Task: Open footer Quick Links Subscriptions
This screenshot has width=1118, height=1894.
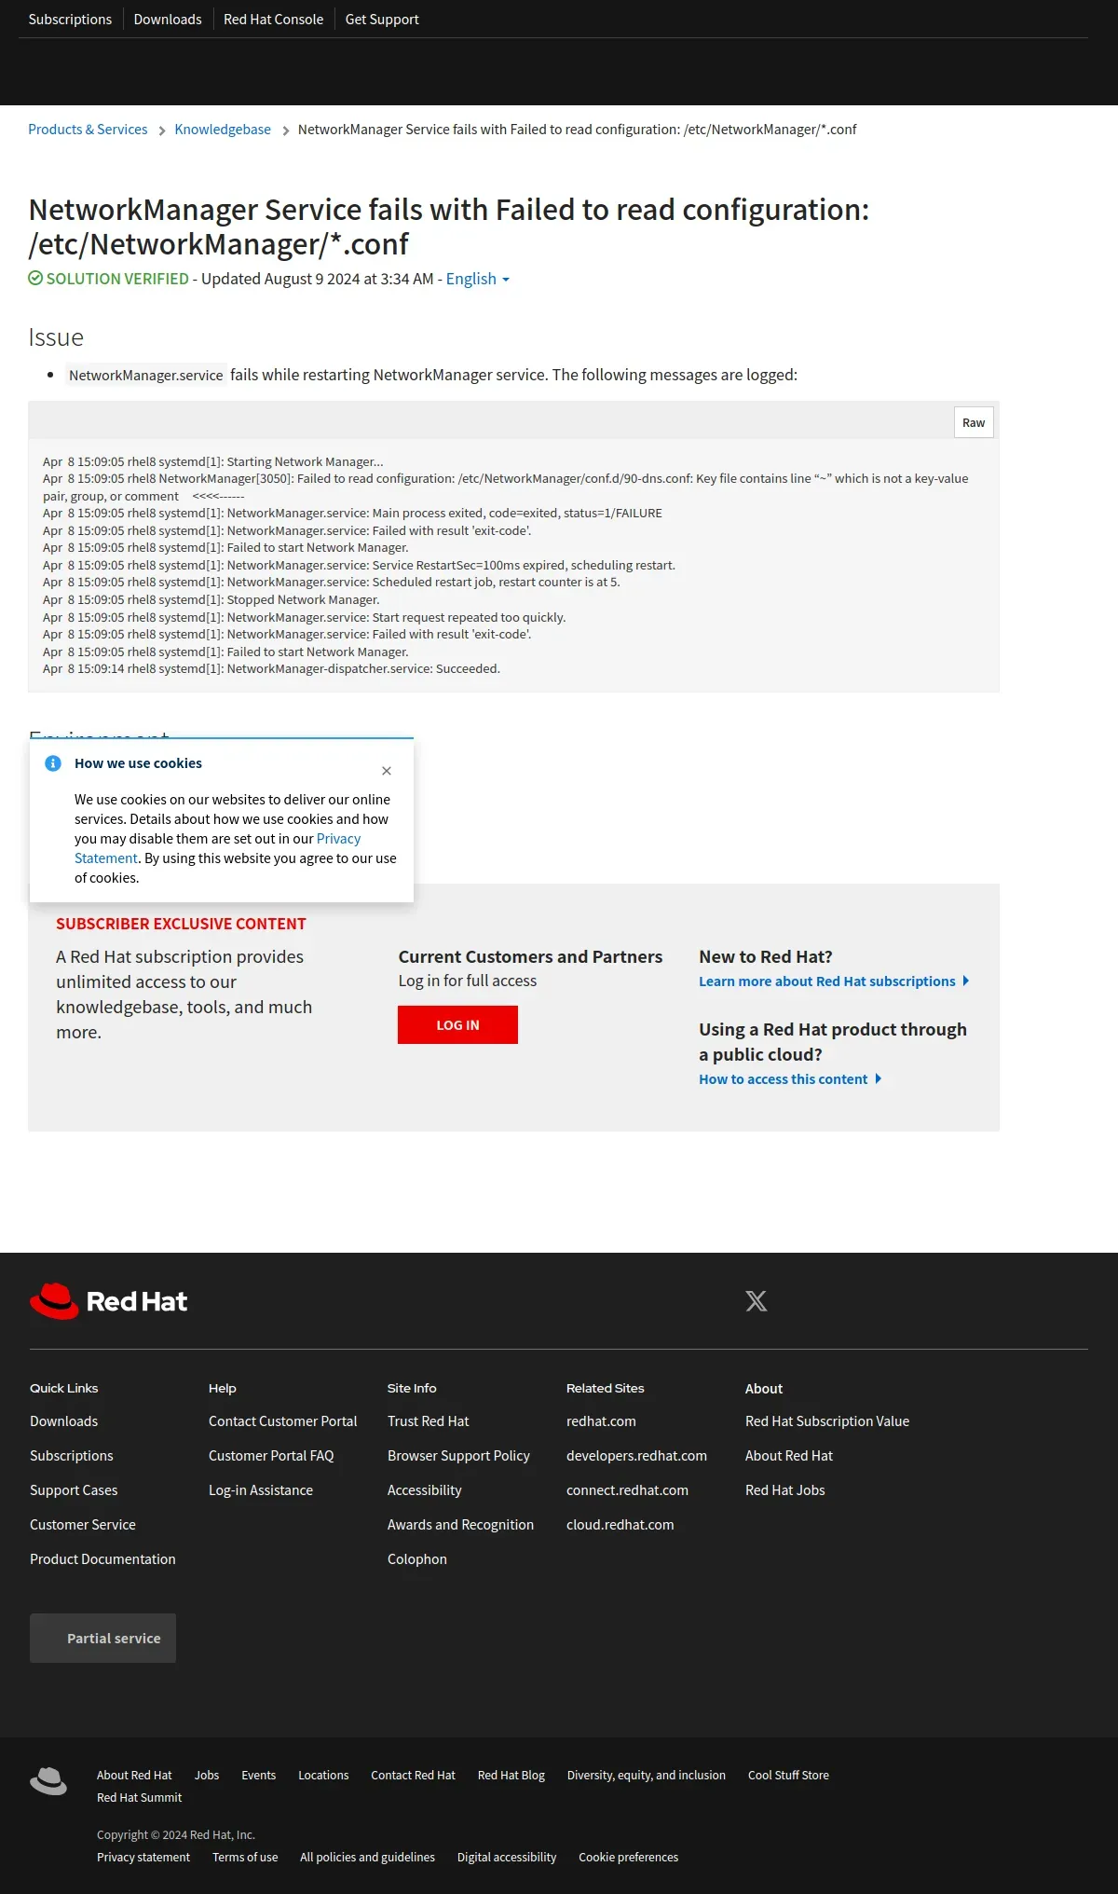Action: 72,1456
